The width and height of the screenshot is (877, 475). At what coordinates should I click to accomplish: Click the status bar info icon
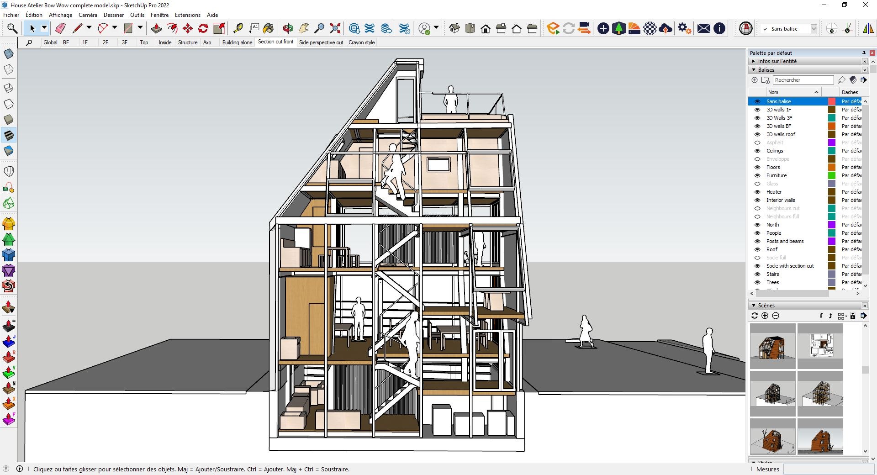[20, 469]
